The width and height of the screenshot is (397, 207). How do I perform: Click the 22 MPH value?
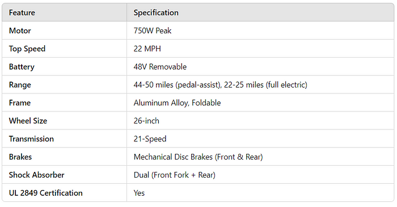pyautogui.click(x=147, y=49)
